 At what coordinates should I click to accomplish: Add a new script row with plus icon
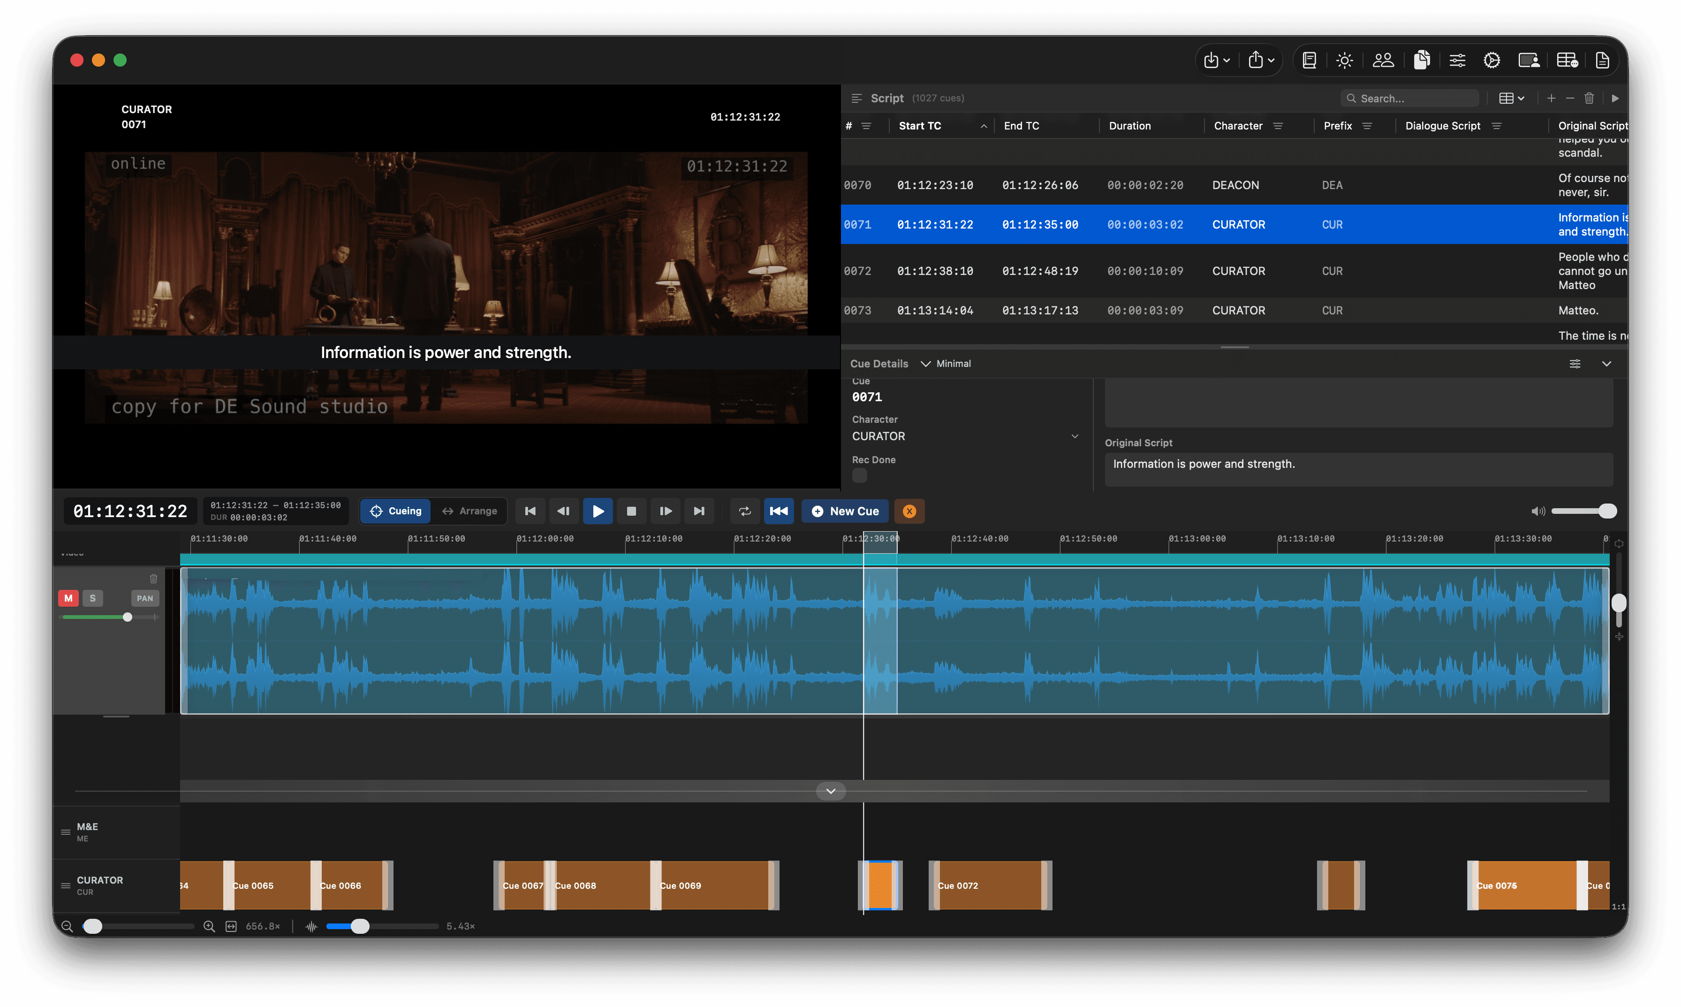(x=1551, y=99)
